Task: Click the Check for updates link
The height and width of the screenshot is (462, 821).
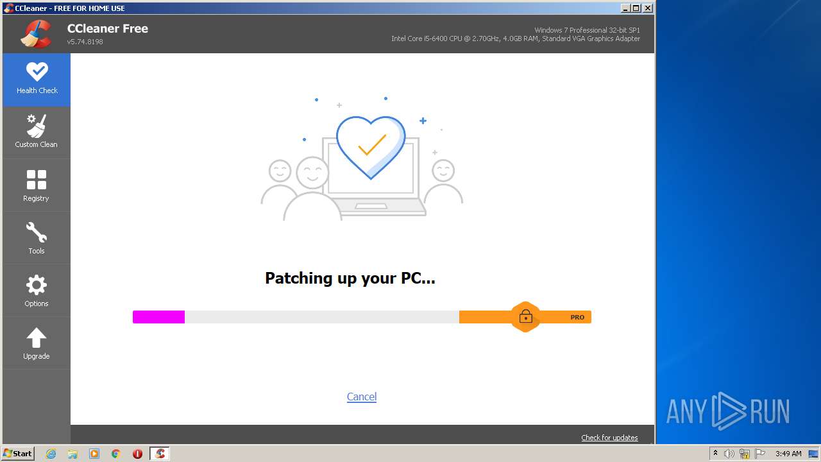Action: click(x=609, y=438)
